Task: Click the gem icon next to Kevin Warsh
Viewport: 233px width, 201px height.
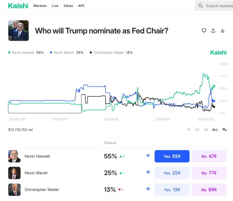Action: (148, 173)
